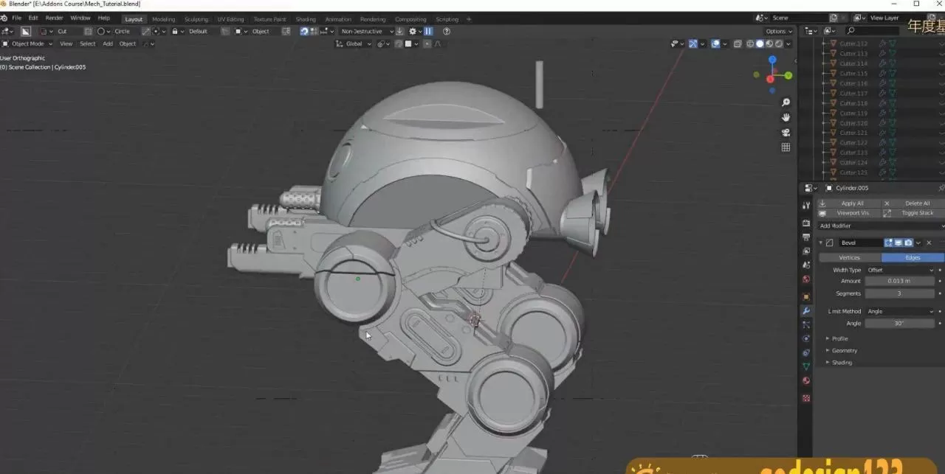Switch to the Modeling workspace tab
945x474 pixels.
(163, 18)
